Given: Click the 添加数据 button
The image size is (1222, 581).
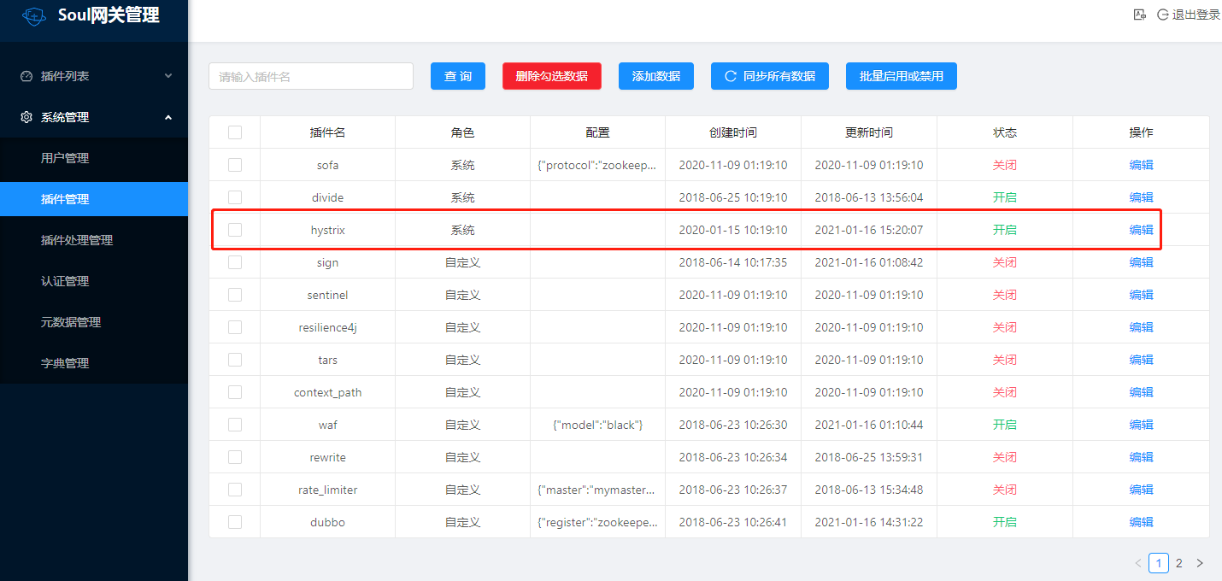Looking at the screenshot, I should [x=655, y=76].
